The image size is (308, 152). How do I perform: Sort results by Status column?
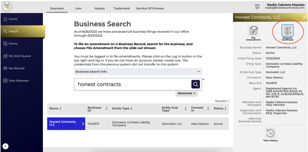220,108
